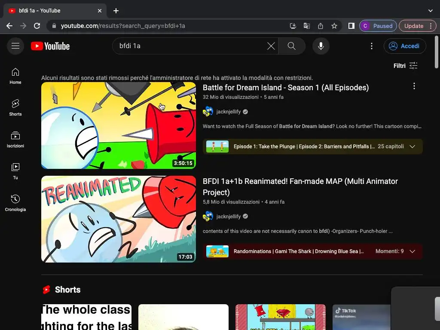440x330 pixels.
Task: Play the 3:50:15 Season 1 thumbnail
Action: coord(119,125)
